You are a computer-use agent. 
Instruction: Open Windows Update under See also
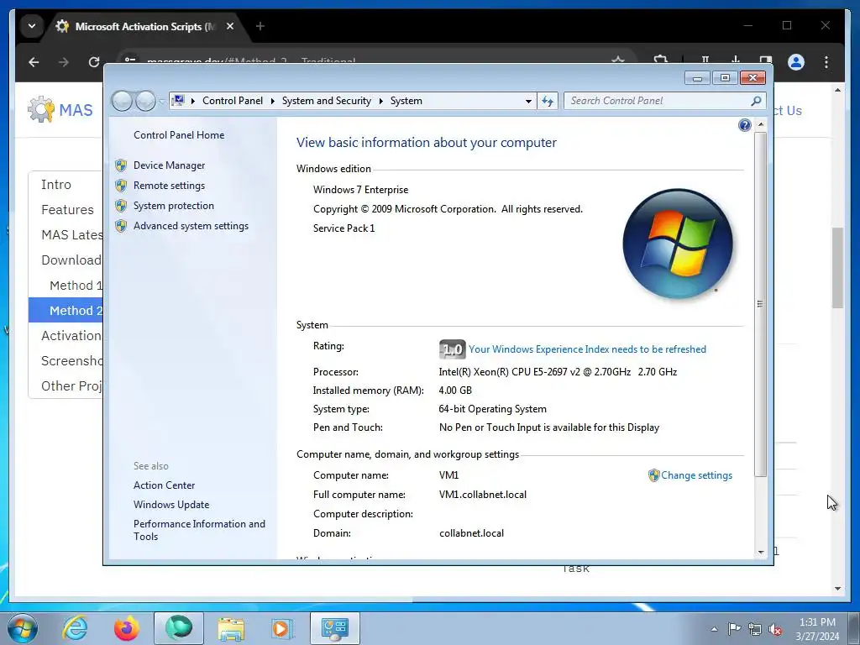[x=171, y=505]
